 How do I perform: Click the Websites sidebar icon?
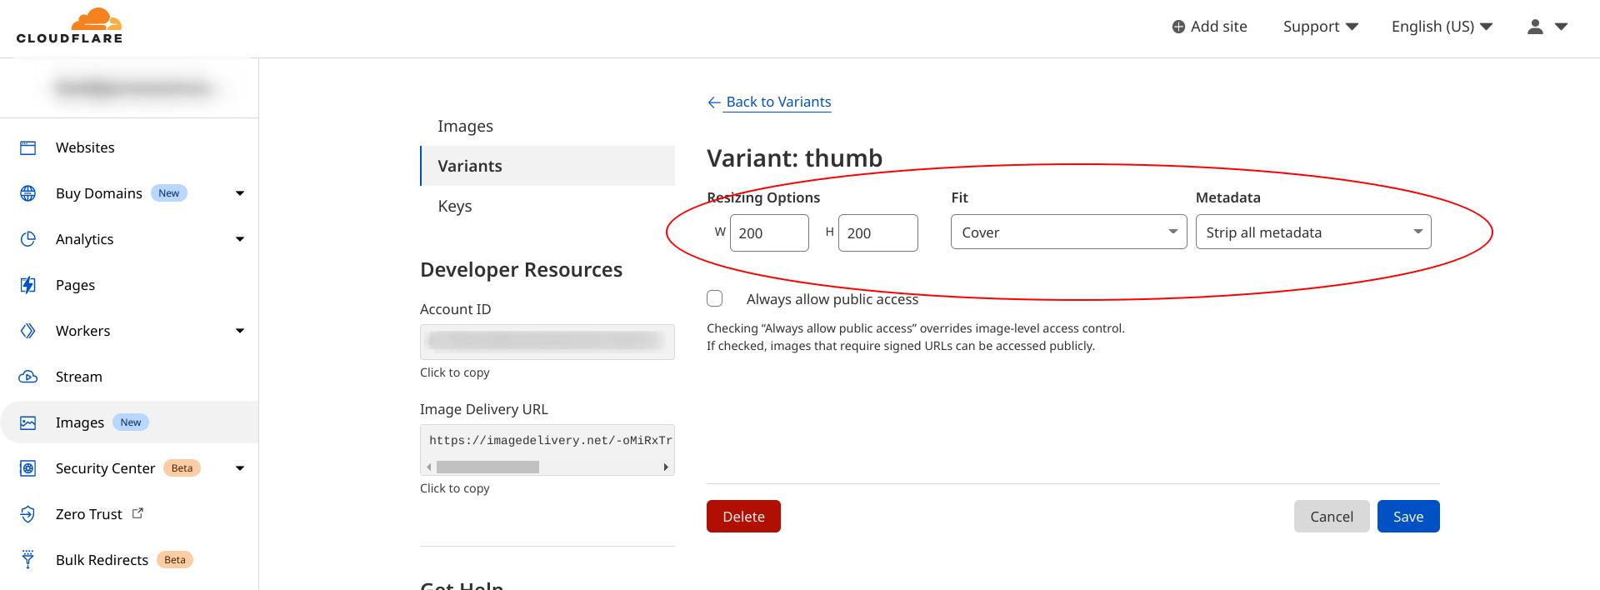[x=28, y=147]
